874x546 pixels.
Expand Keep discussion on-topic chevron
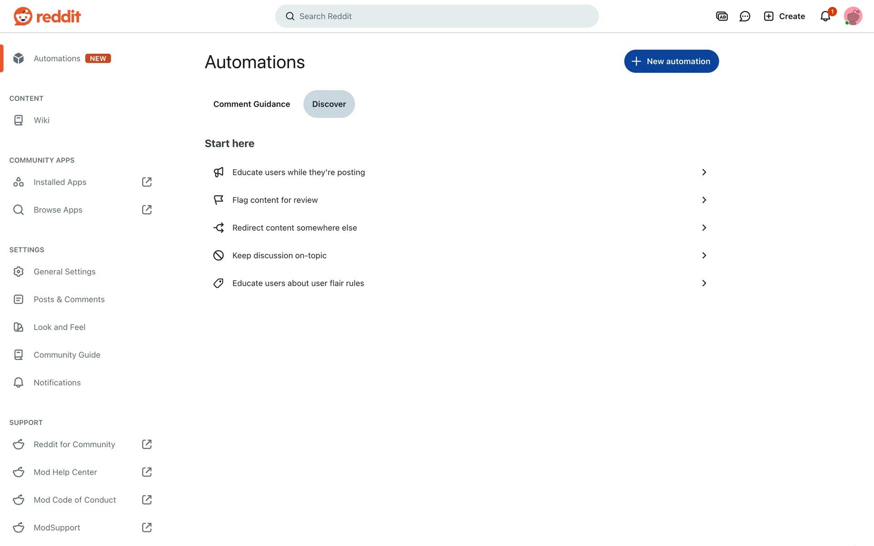(704, 256)
